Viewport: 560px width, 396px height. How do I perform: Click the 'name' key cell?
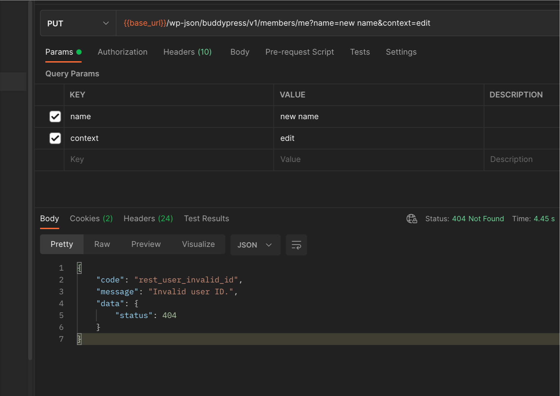click(169, 117)
